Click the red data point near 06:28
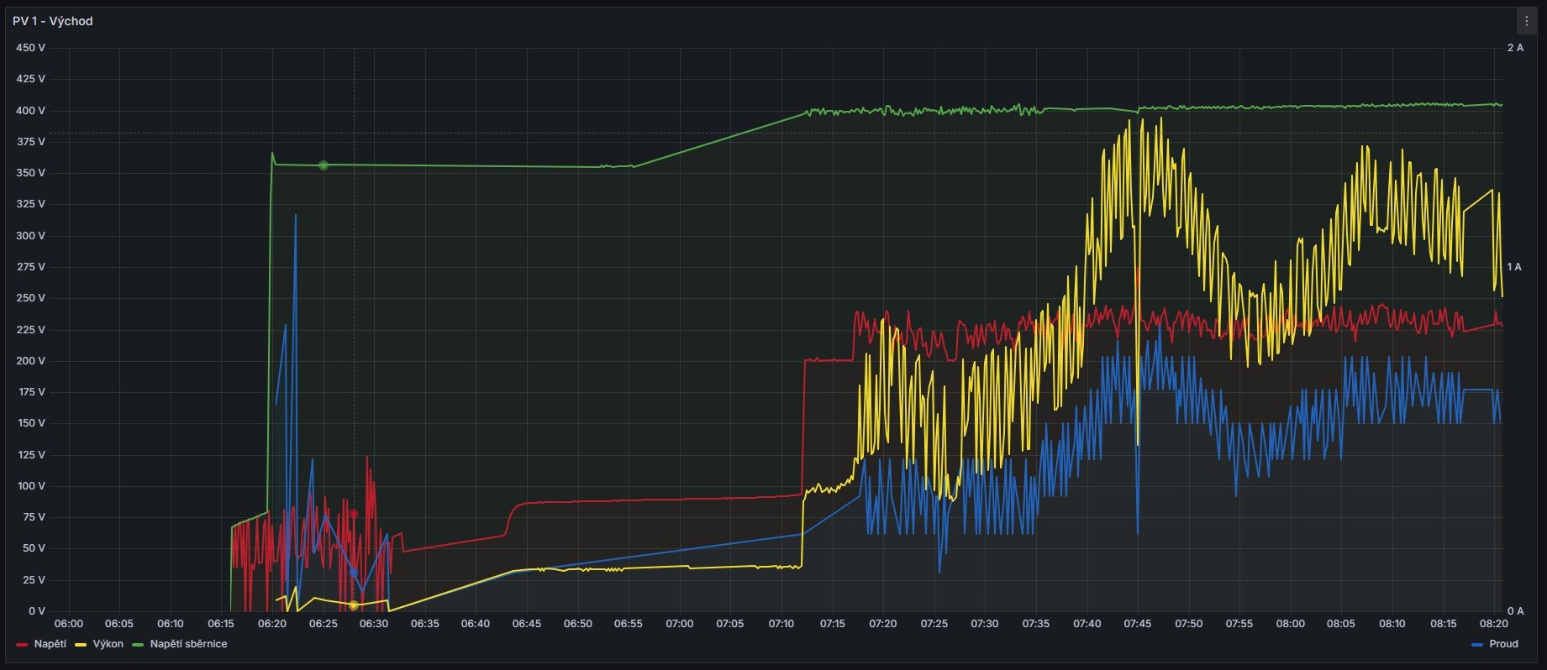Viewport: 1547px width, 670px height. (x=354, y=514)
